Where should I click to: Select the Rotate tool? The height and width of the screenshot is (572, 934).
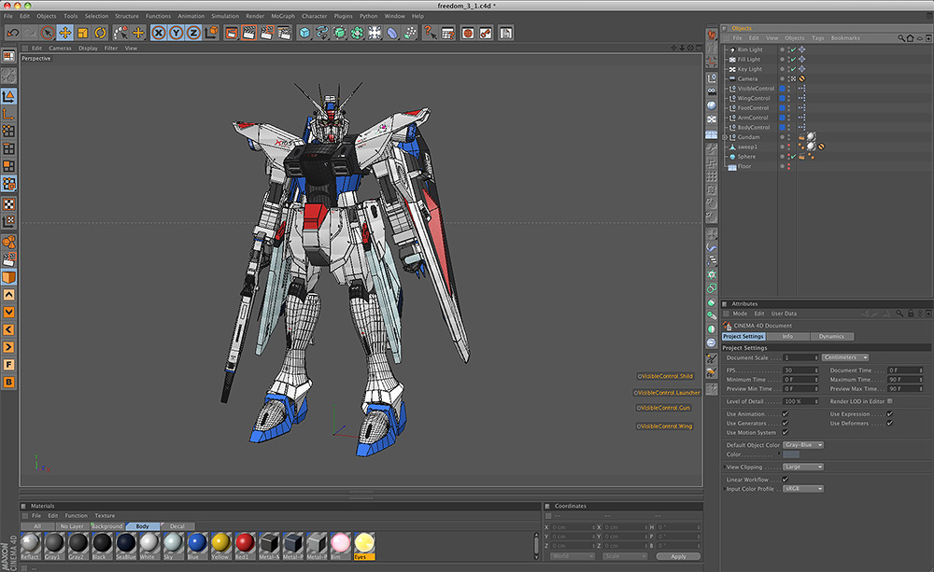(x=100, y=33)
